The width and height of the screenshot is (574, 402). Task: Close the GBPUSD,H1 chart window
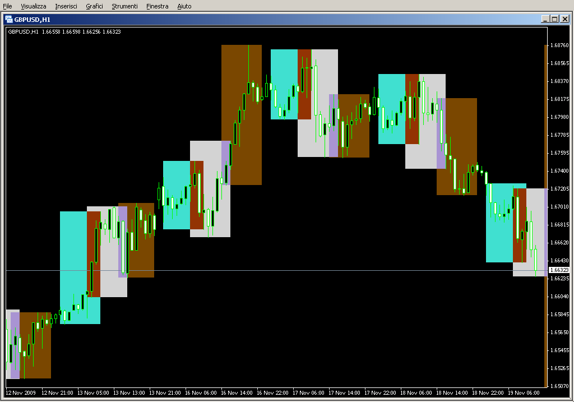pyautogui.click(x=564, y=19)
